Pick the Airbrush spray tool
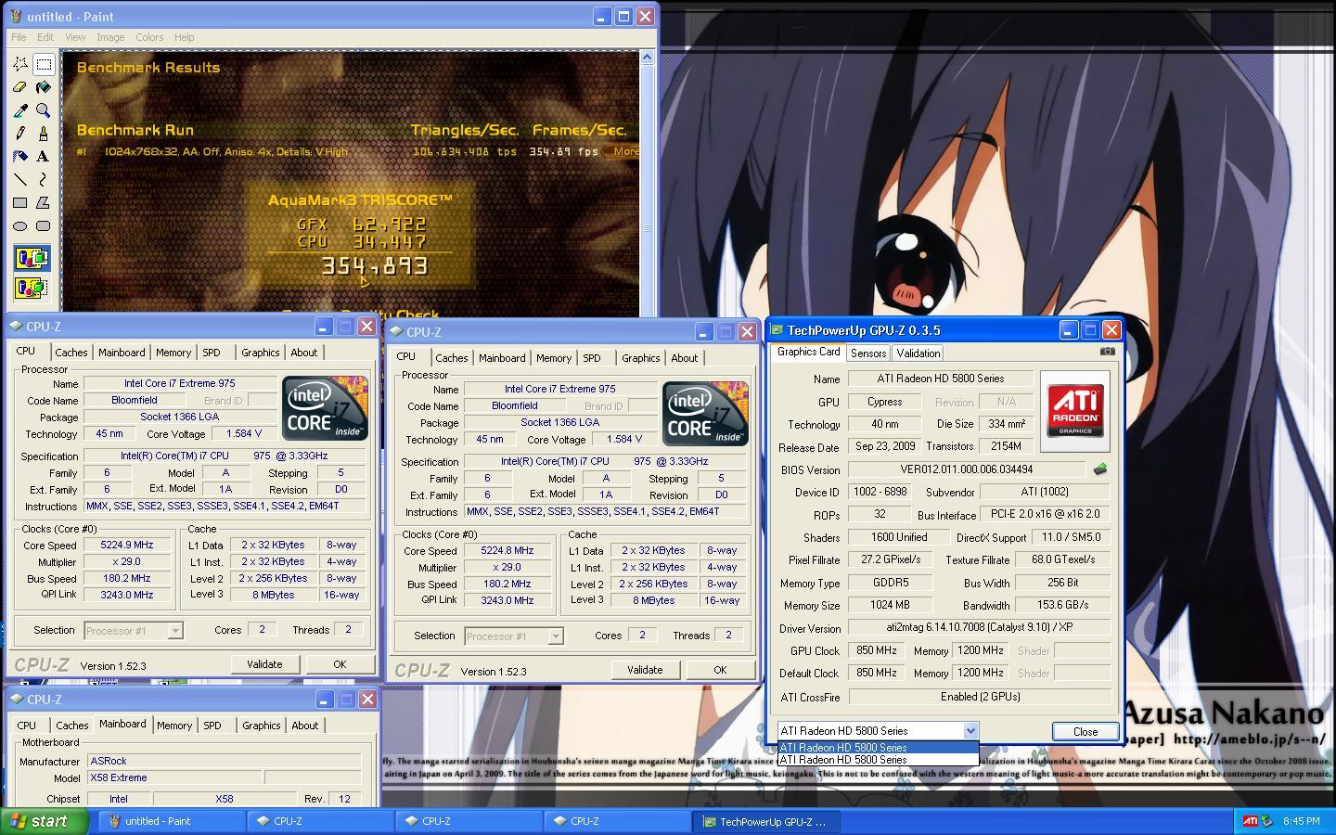Screen dimensions: 1336x835 (x=20, y=157)
